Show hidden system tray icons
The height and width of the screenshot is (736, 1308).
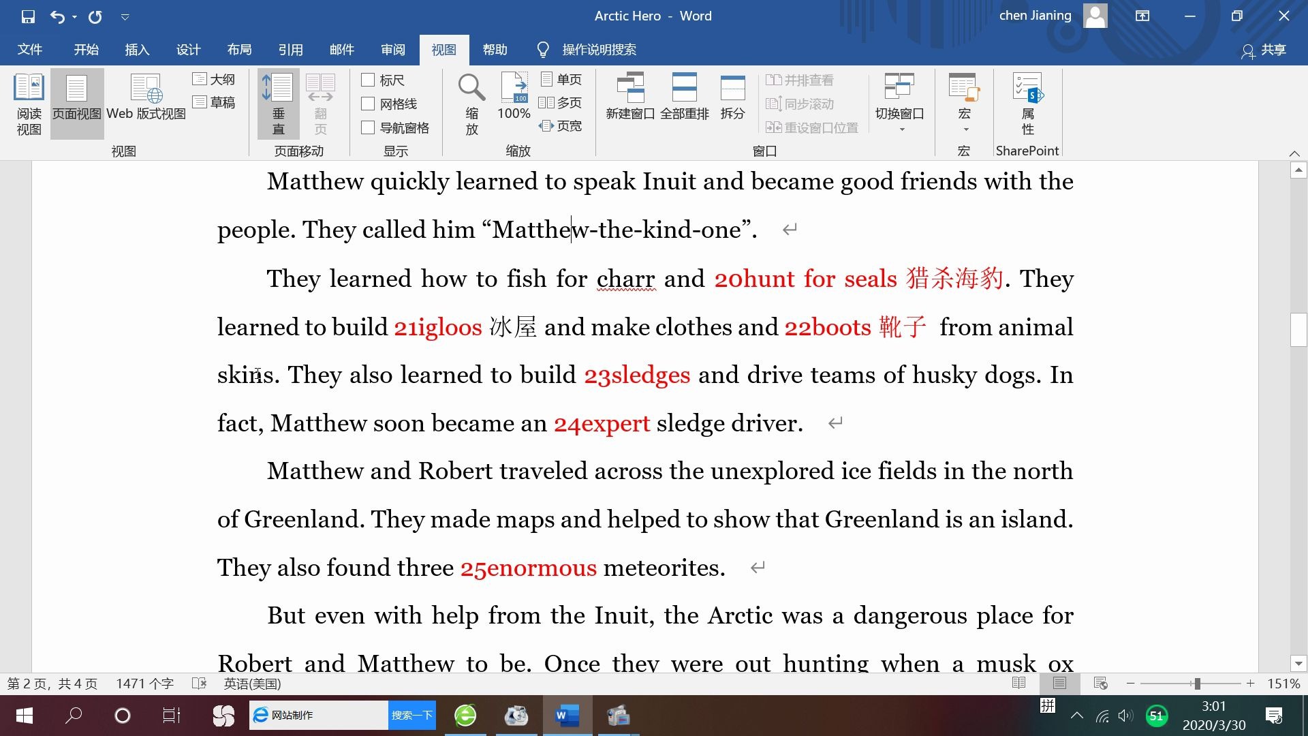[x=1077, y=716]
